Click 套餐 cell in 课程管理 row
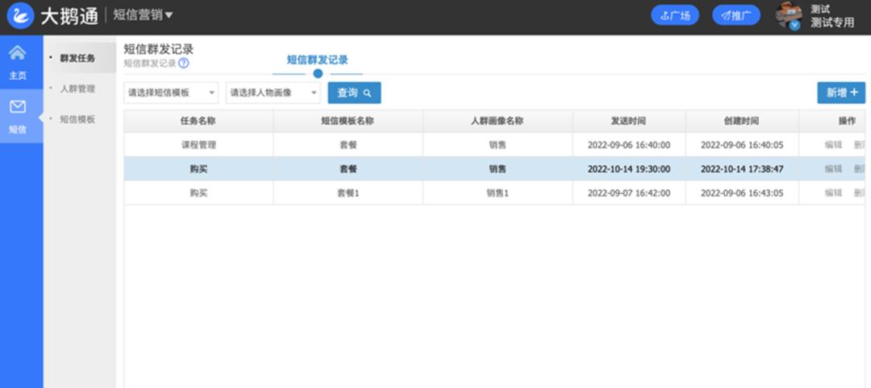The height and width of the screenshot is (388, 871). 348,145
